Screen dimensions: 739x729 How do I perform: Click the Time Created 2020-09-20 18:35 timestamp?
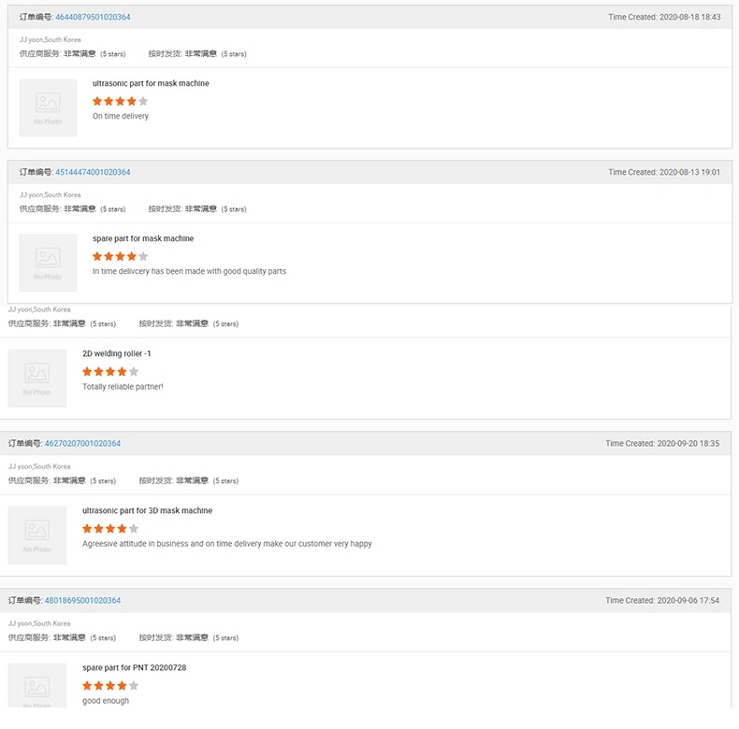[662, 443]
